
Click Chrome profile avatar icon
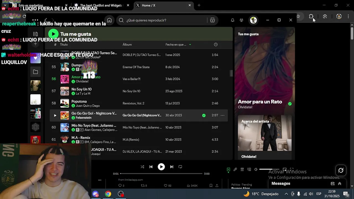point(339,16)
